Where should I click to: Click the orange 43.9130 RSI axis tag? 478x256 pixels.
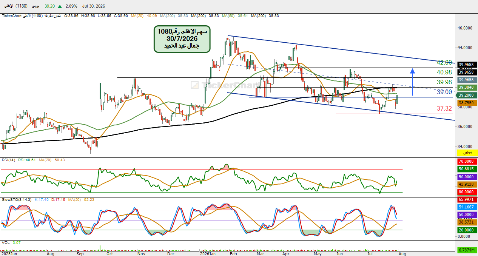click(467, 184)
